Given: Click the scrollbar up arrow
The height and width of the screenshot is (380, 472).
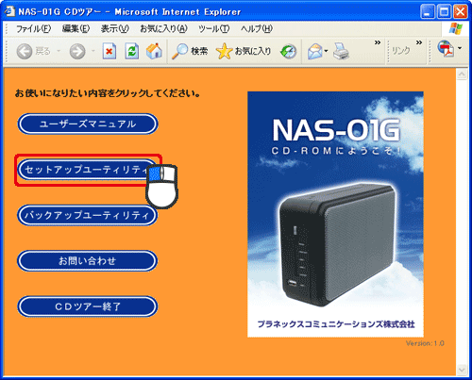Looking at the screenshot, I should (x=462, y=74).
